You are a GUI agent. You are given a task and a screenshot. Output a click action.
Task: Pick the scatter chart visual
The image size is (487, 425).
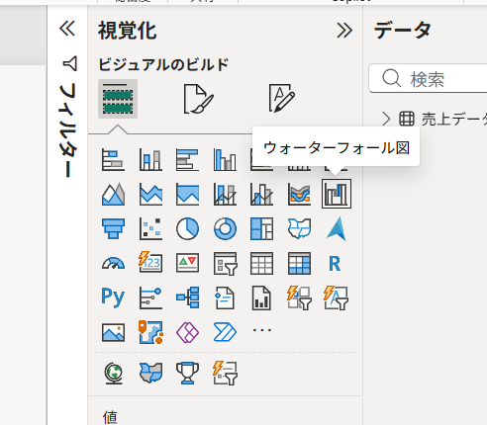tap(150, 228)
